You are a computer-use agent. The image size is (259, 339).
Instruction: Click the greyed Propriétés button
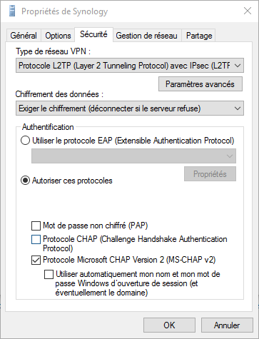tap(210, 174)
